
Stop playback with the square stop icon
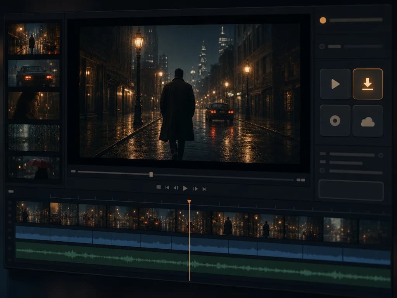(159, 187)
